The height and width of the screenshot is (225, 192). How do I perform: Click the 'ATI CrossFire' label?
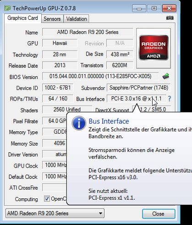pos(23,188)
